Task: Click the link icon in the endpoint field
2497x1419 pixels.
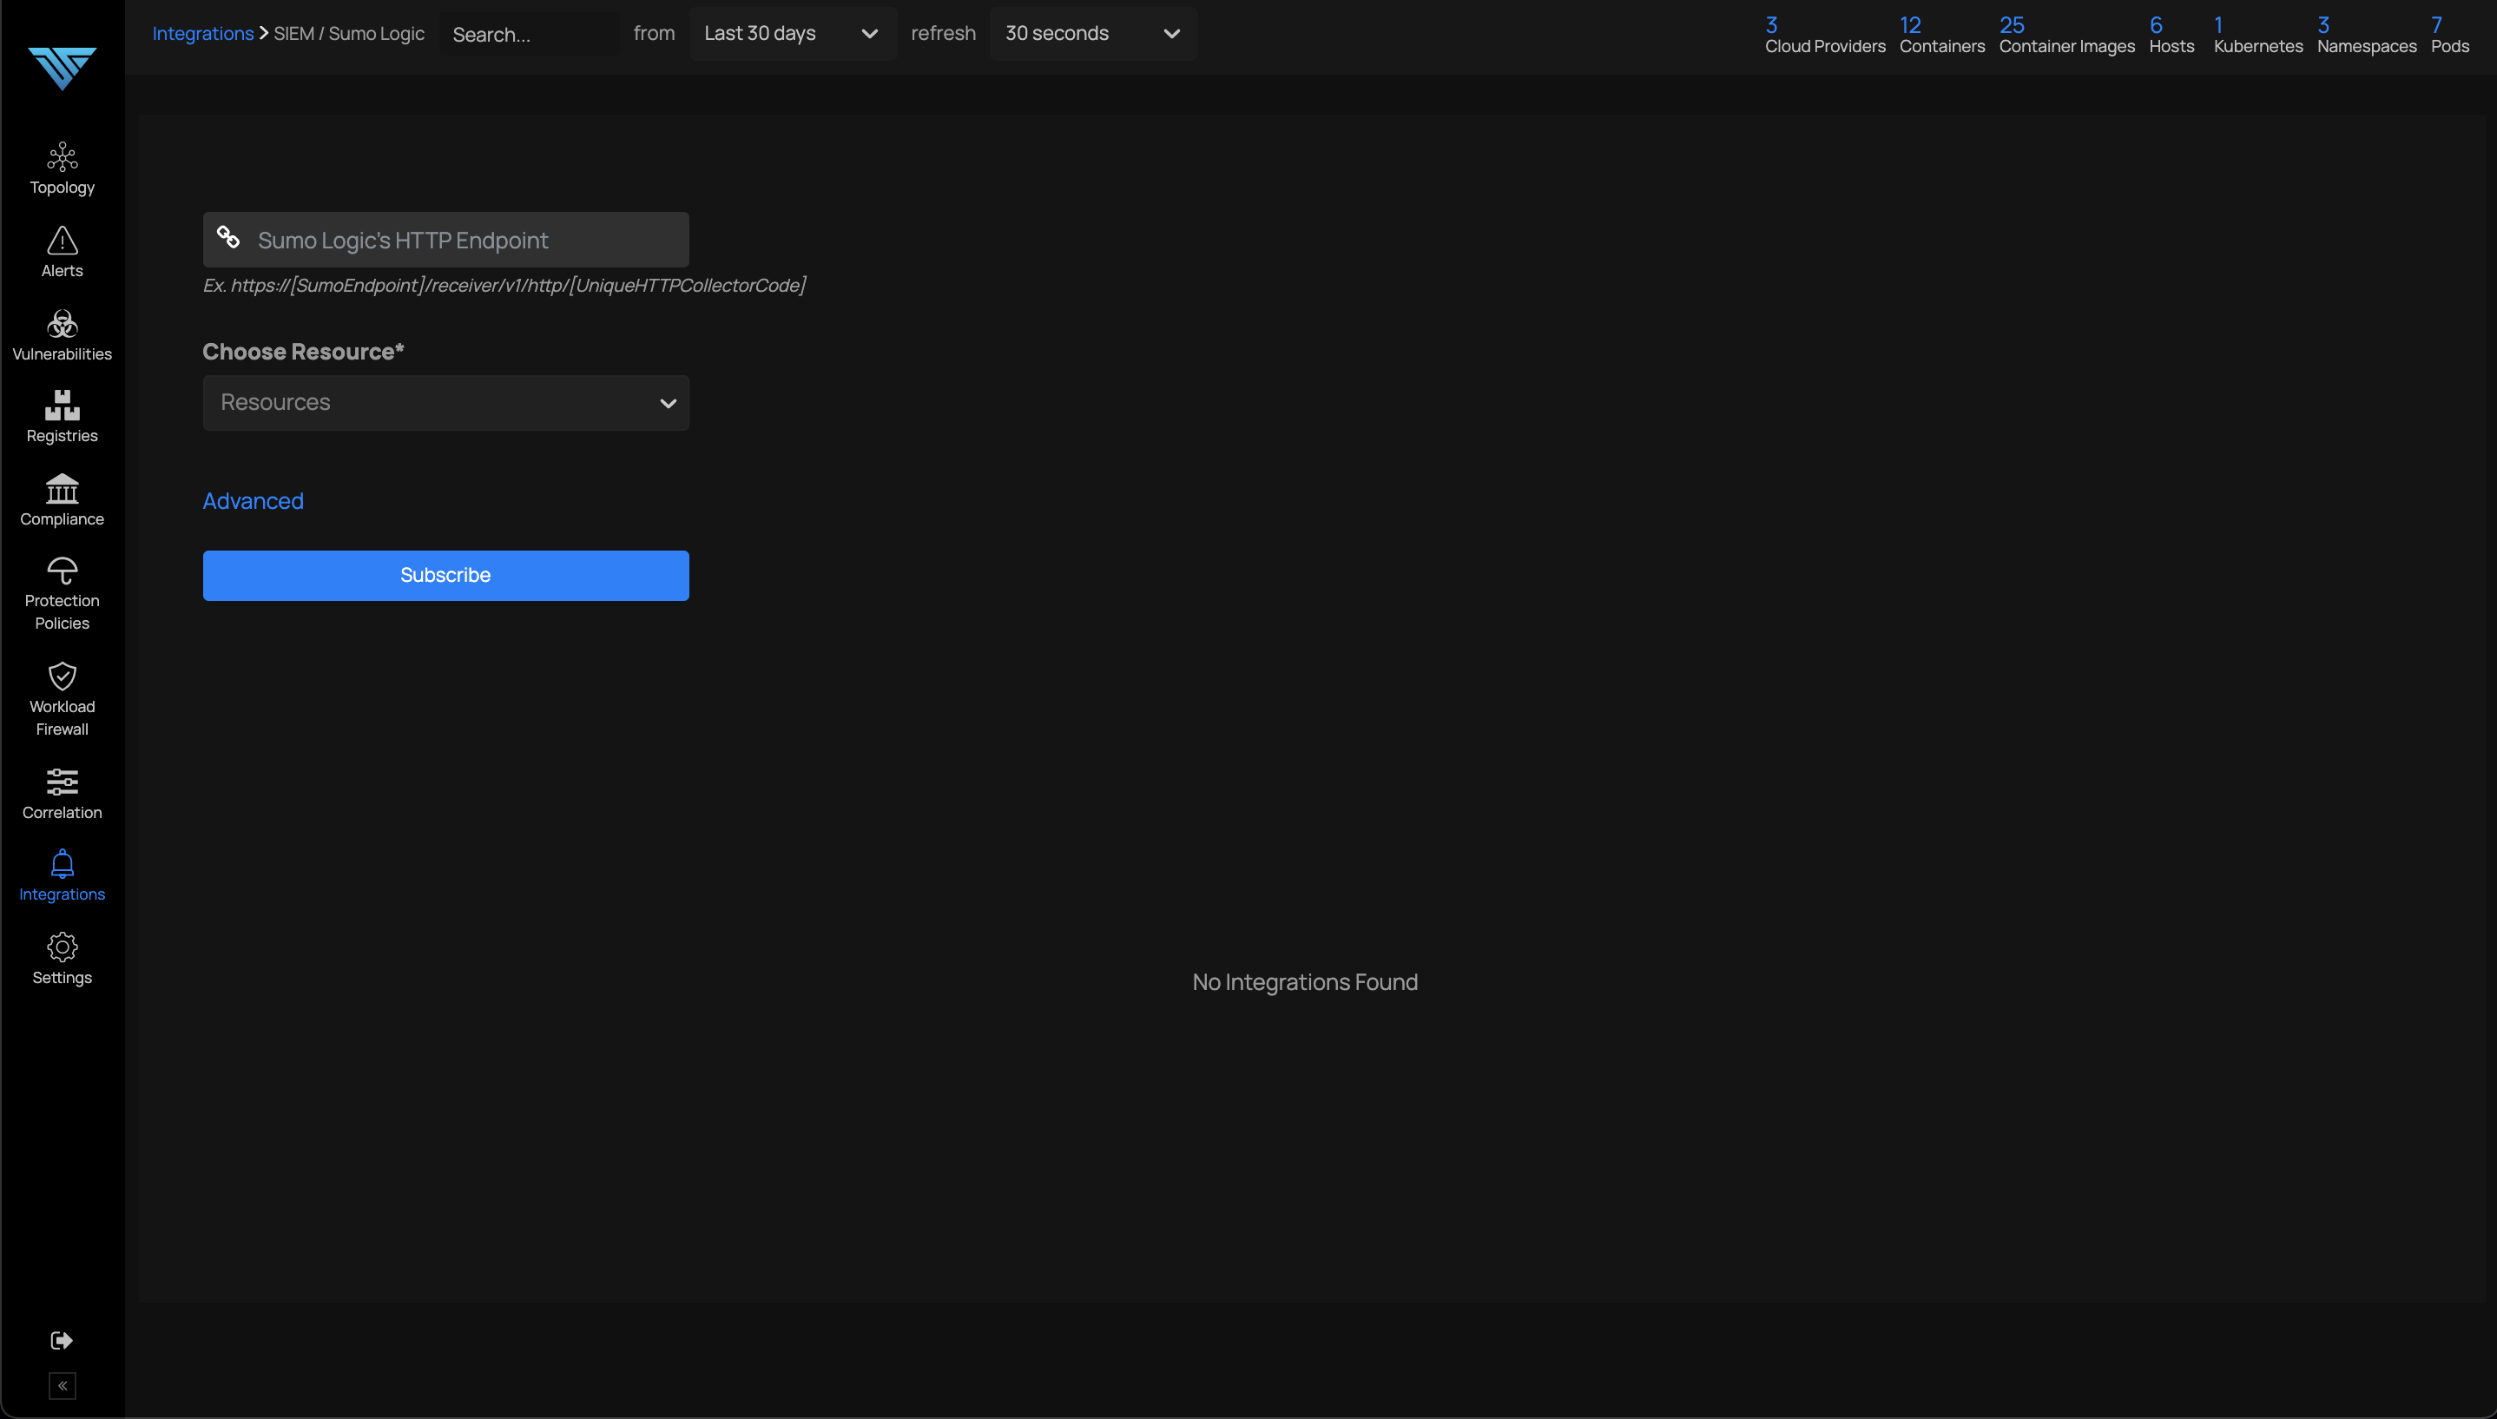Action: (228, 237)
